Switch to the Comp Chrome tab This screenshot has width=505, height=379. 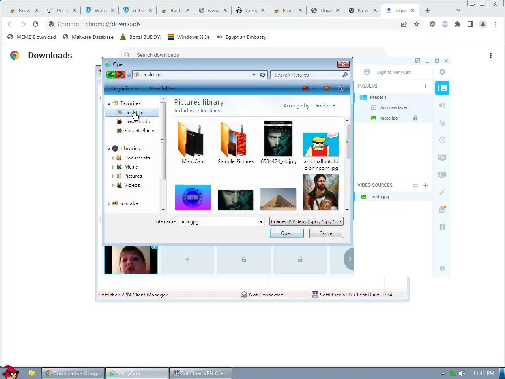tap(251, 10)
